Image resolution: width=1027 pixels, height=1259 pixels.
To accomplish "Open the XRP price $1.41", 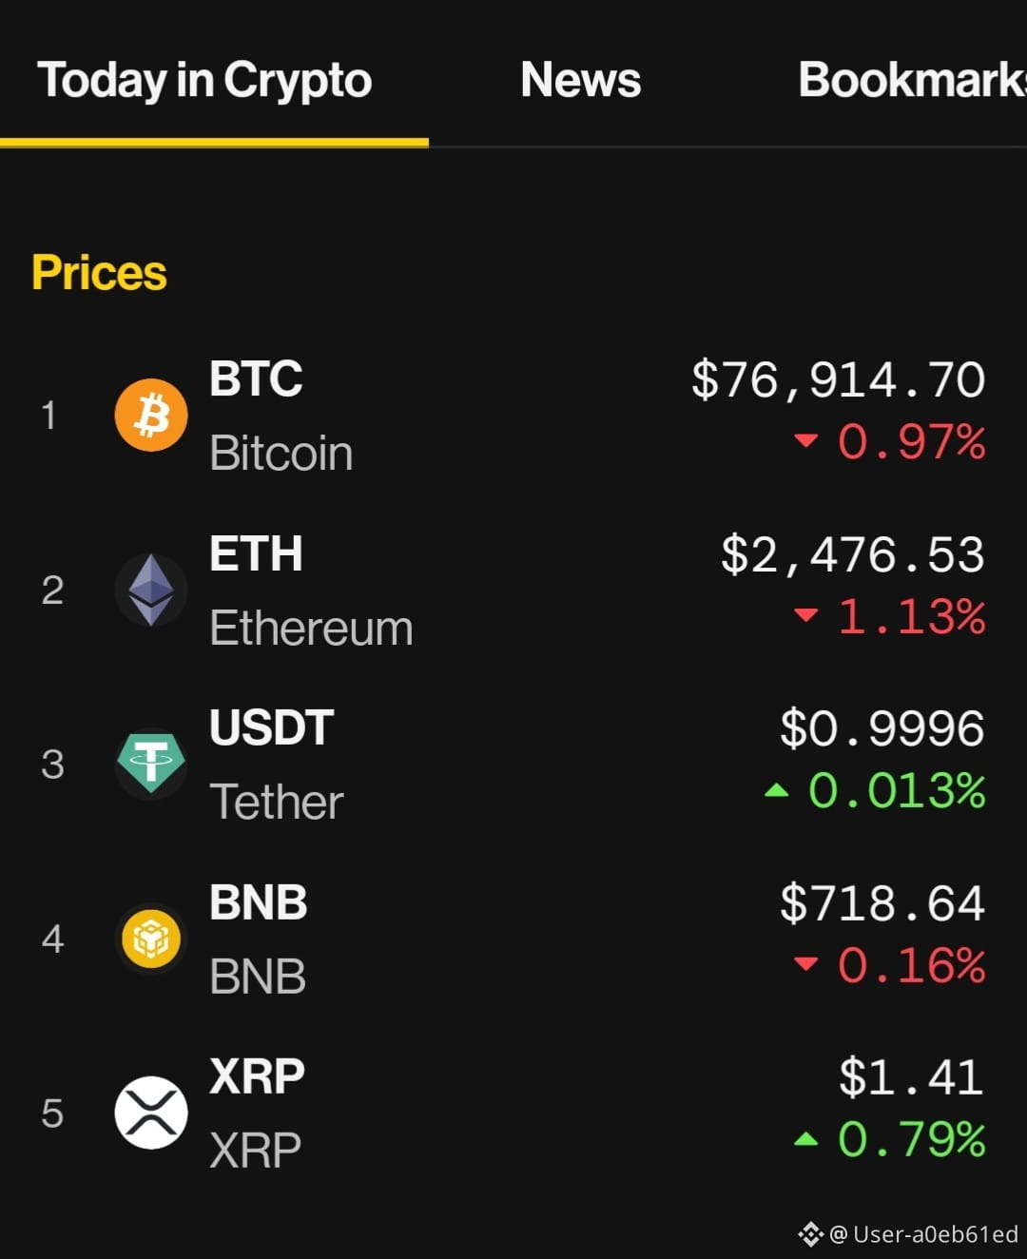I will [911, 1078].
